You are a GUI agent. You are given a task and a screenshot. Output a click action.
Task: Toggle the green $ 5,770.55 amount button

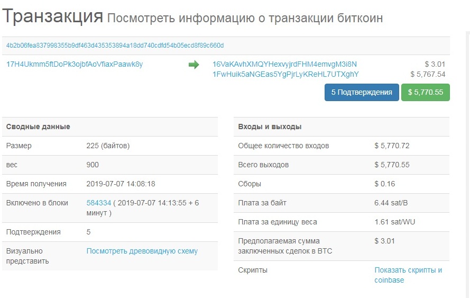[x=425, y=92]
